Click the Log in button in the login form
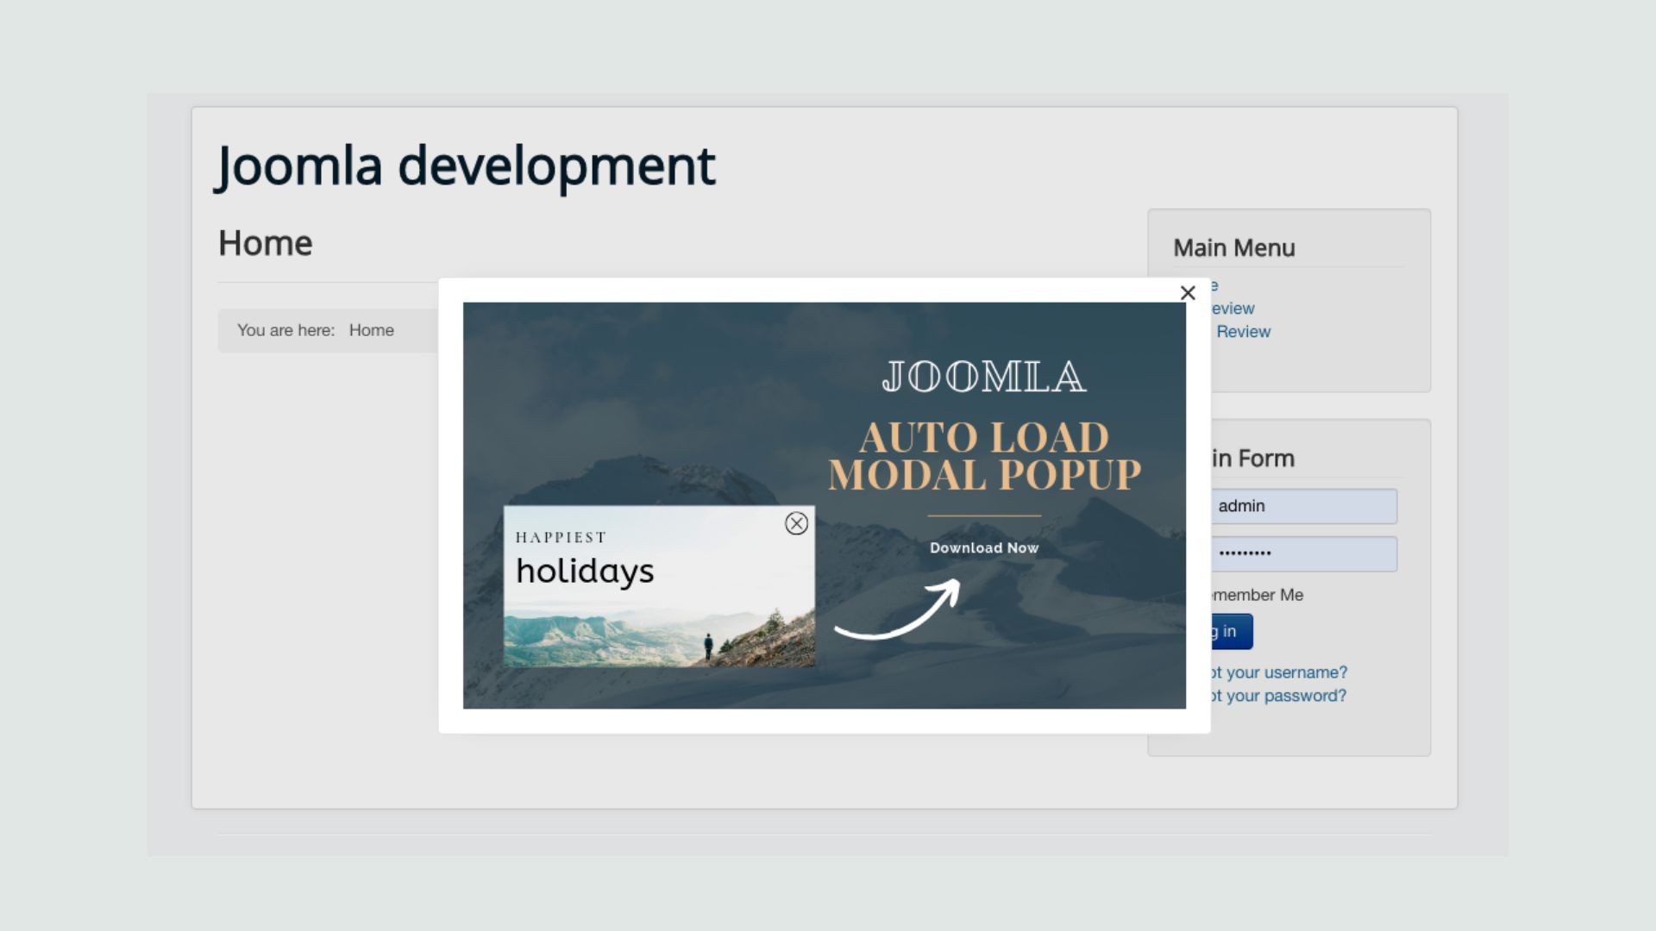 click(1232, 631)
